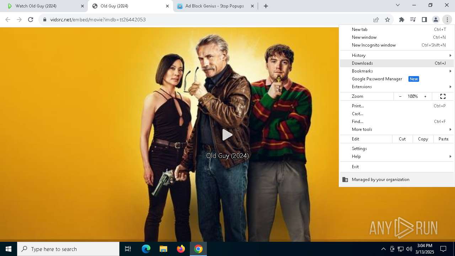Open File Explorer from taskbar
Screen dimensions: 455x256
164,249
